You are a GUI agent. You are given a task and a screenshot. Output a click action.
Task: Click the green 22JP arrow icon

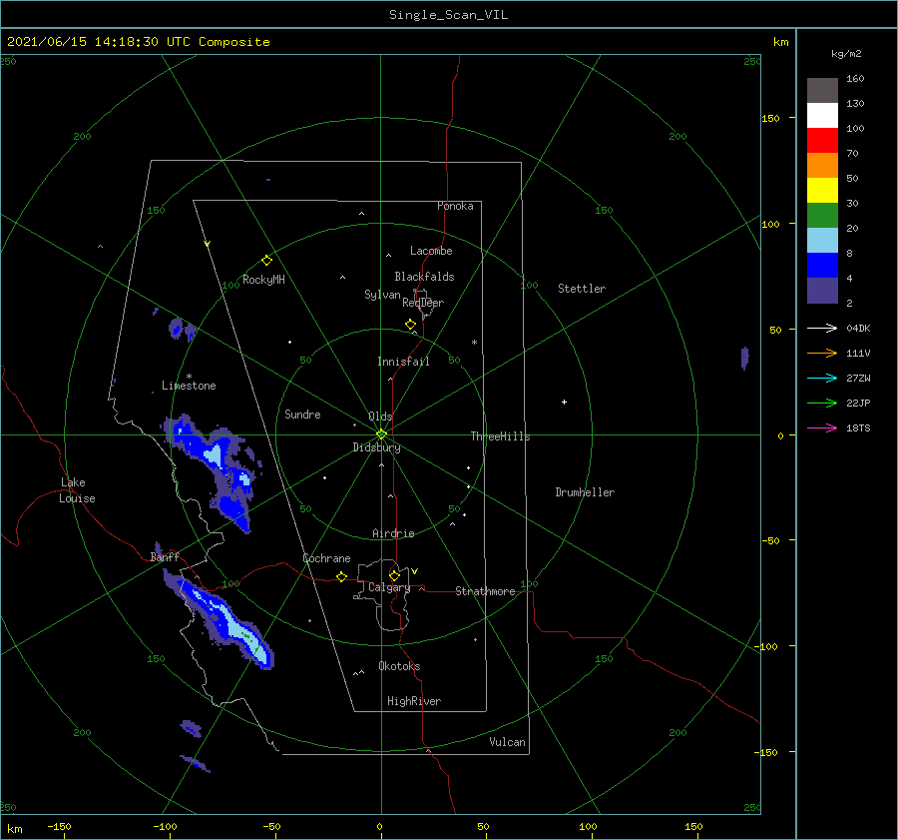[x=822, y=404]
